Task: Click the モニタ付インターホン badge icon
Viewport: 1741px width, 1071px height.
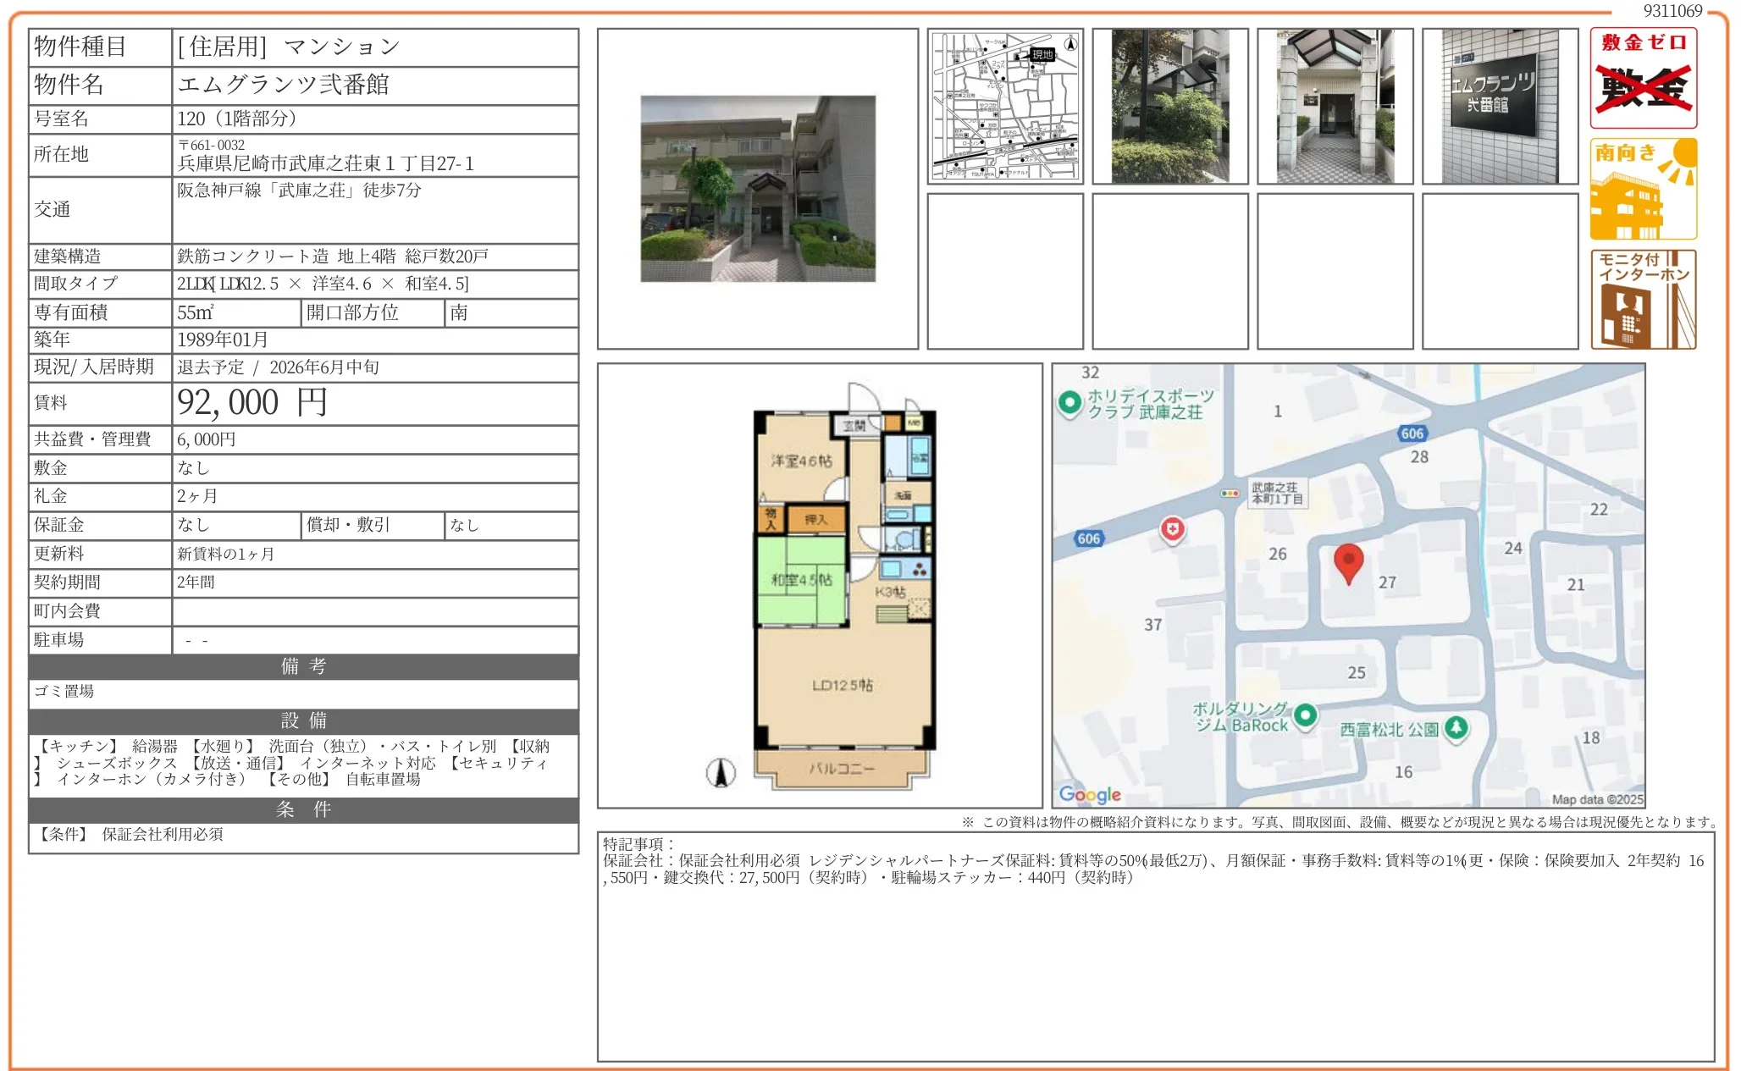Action: coord(1643,299)
